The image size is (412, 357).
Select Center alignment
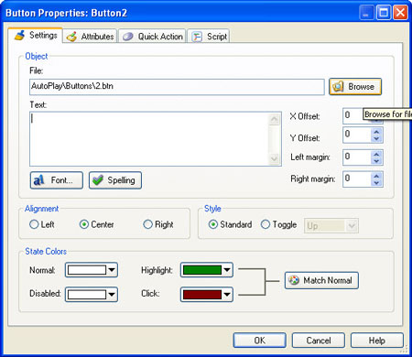(97, 224)
